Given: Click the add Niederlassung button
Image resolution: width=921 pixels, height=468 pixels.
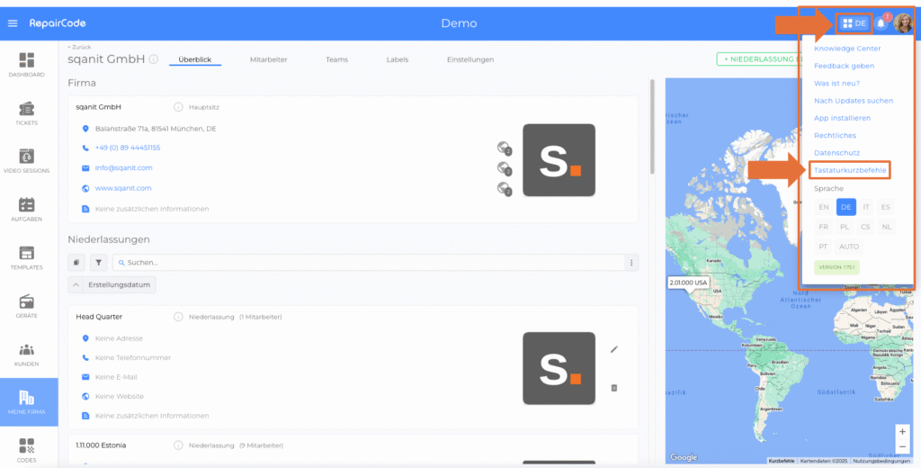Looking at the screenshot, I should click(757, 59).
